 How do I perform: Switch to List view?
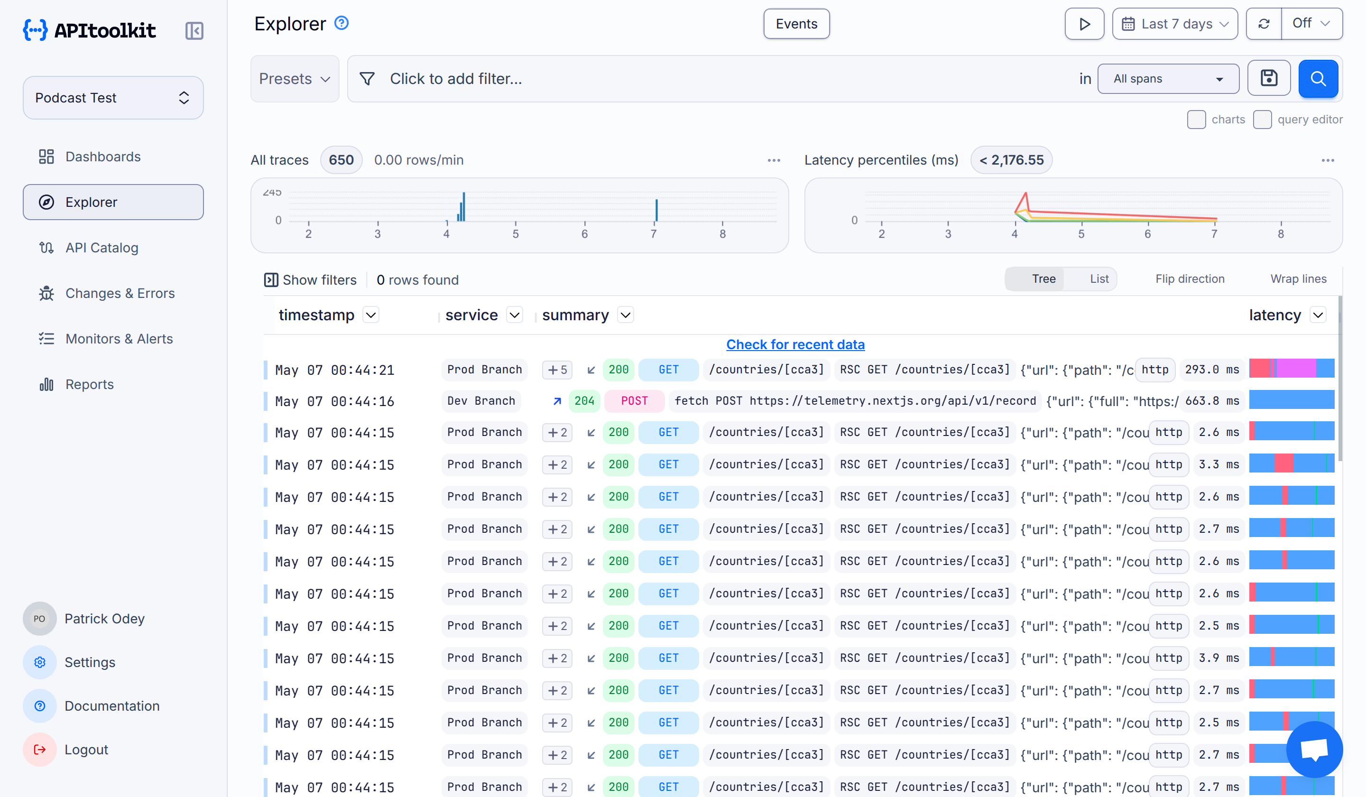coord(1099,278)
